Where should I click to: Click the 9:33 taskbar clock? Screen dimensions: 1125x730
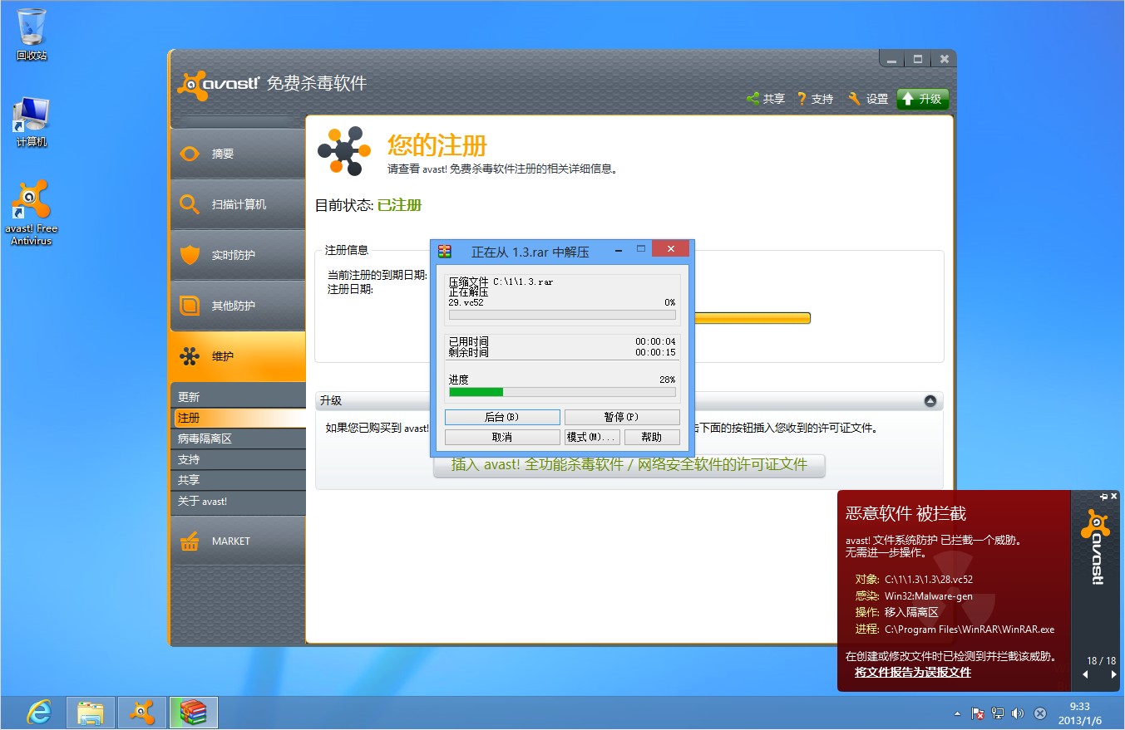point(1080,713)
